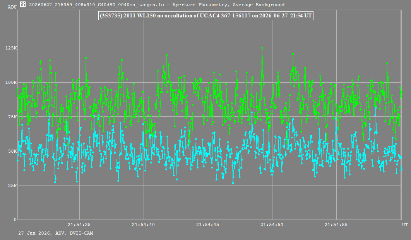
Task: Click the 25K y-axis tick label
Action: (x=12, y=186)
